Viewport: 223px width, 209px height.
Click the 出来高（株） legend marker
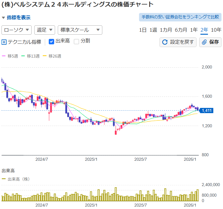[x=4, y=179]
